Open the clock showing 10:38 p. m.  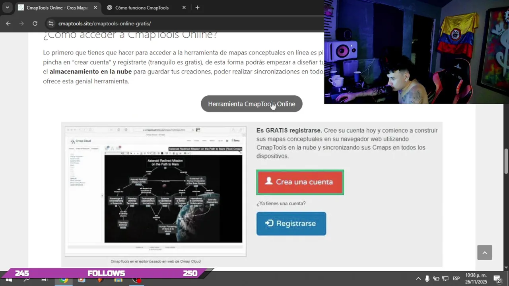476,278
